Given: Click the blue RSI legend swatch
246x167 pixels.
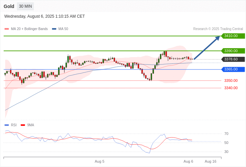Looking at the screenshot, I should click(x=7, y=125).
